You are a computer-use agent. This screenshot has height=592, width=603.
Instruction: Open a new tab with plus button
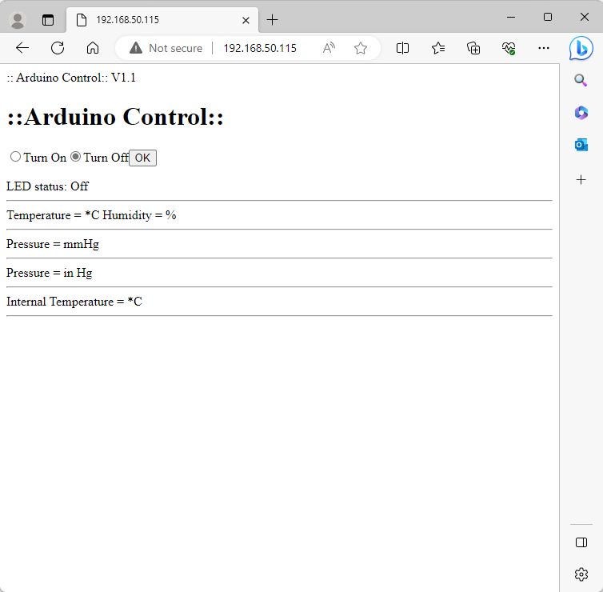272,20
